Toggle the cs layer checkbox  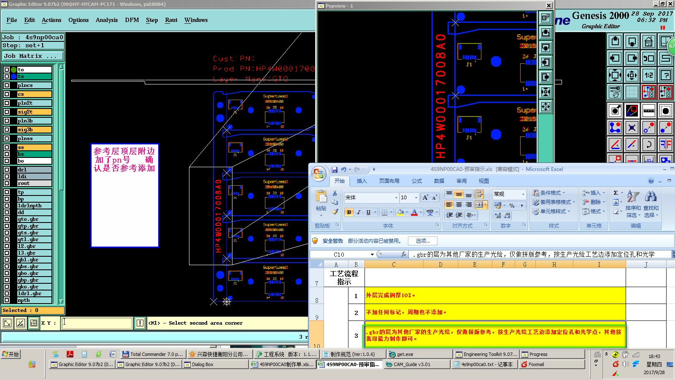pos(7,94)
